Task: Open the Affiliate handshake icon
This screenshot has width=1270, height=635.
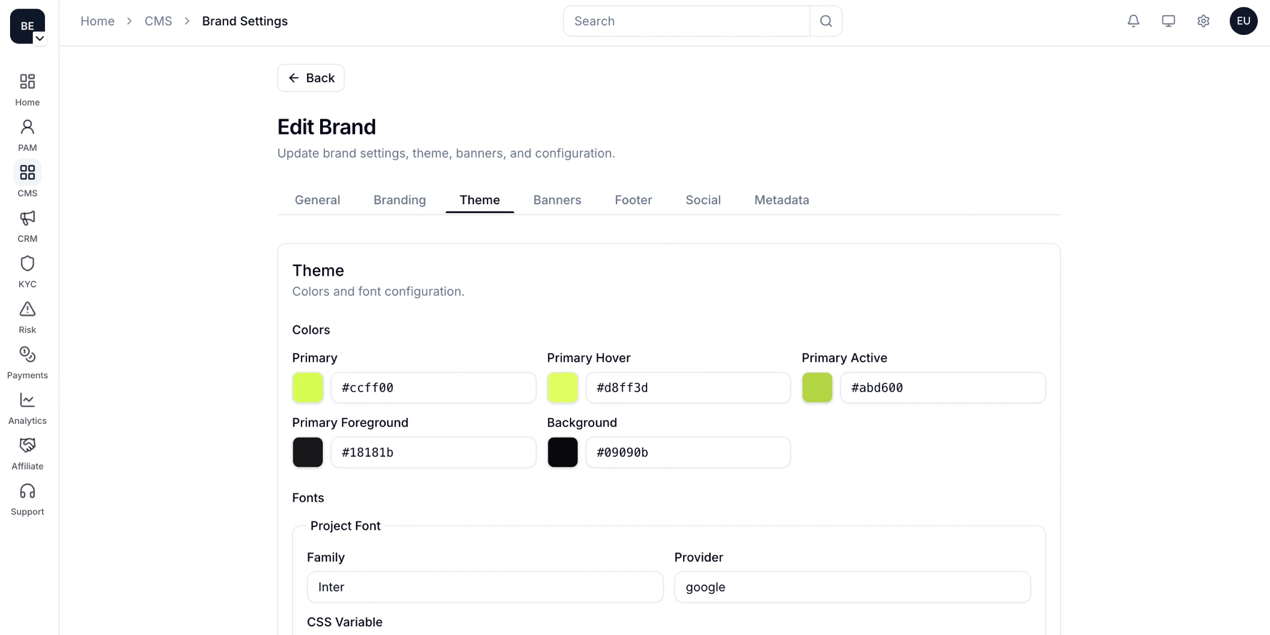Action: 28,446
